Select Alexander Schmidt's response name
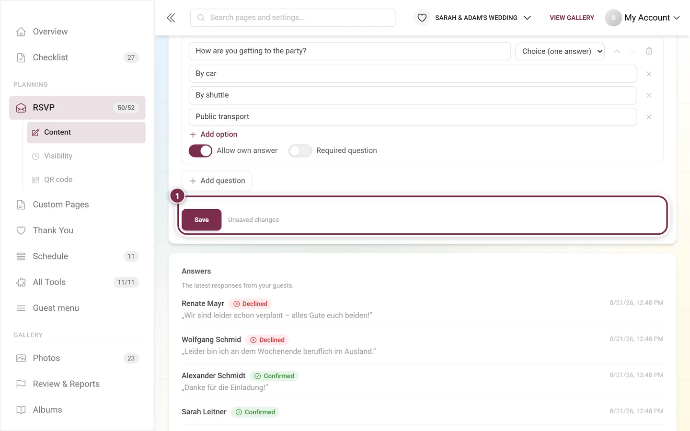The image size is (690, 431). (213, 376)
